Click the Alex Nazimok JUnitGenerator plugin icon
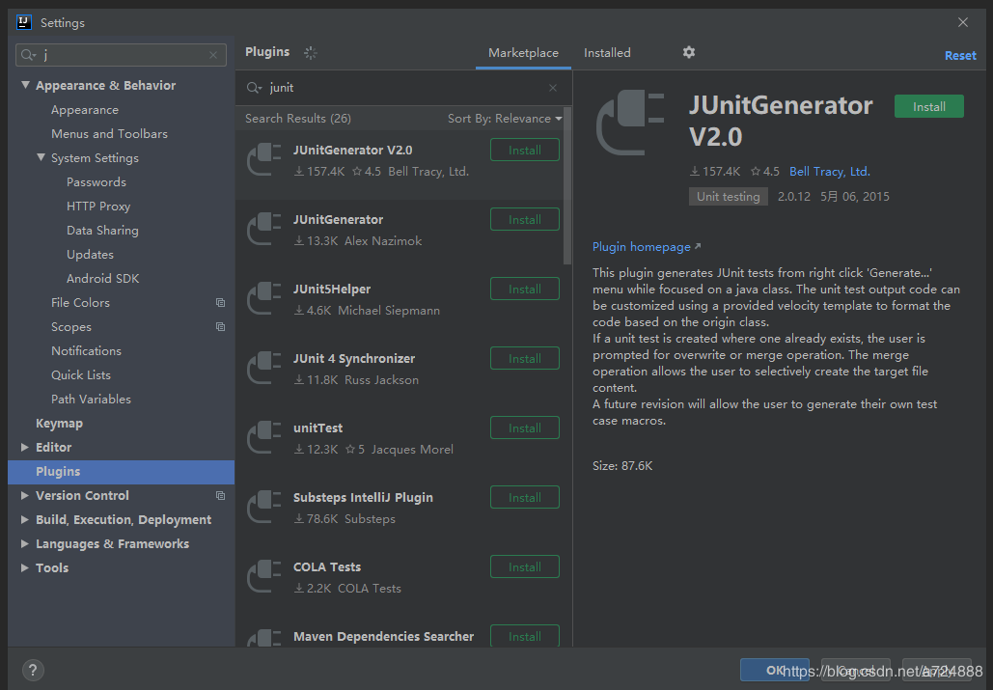Image resolution: width=993 pixels, height=690 pixels. point(264,229)
